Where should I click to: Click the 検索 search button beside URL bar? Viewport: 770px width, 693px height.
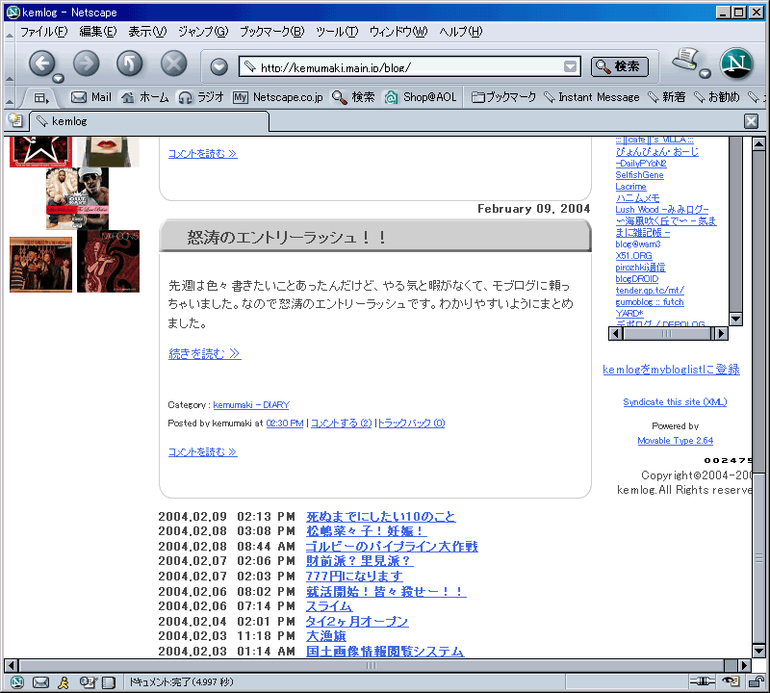pyautogui.click(x=619, y=66)
